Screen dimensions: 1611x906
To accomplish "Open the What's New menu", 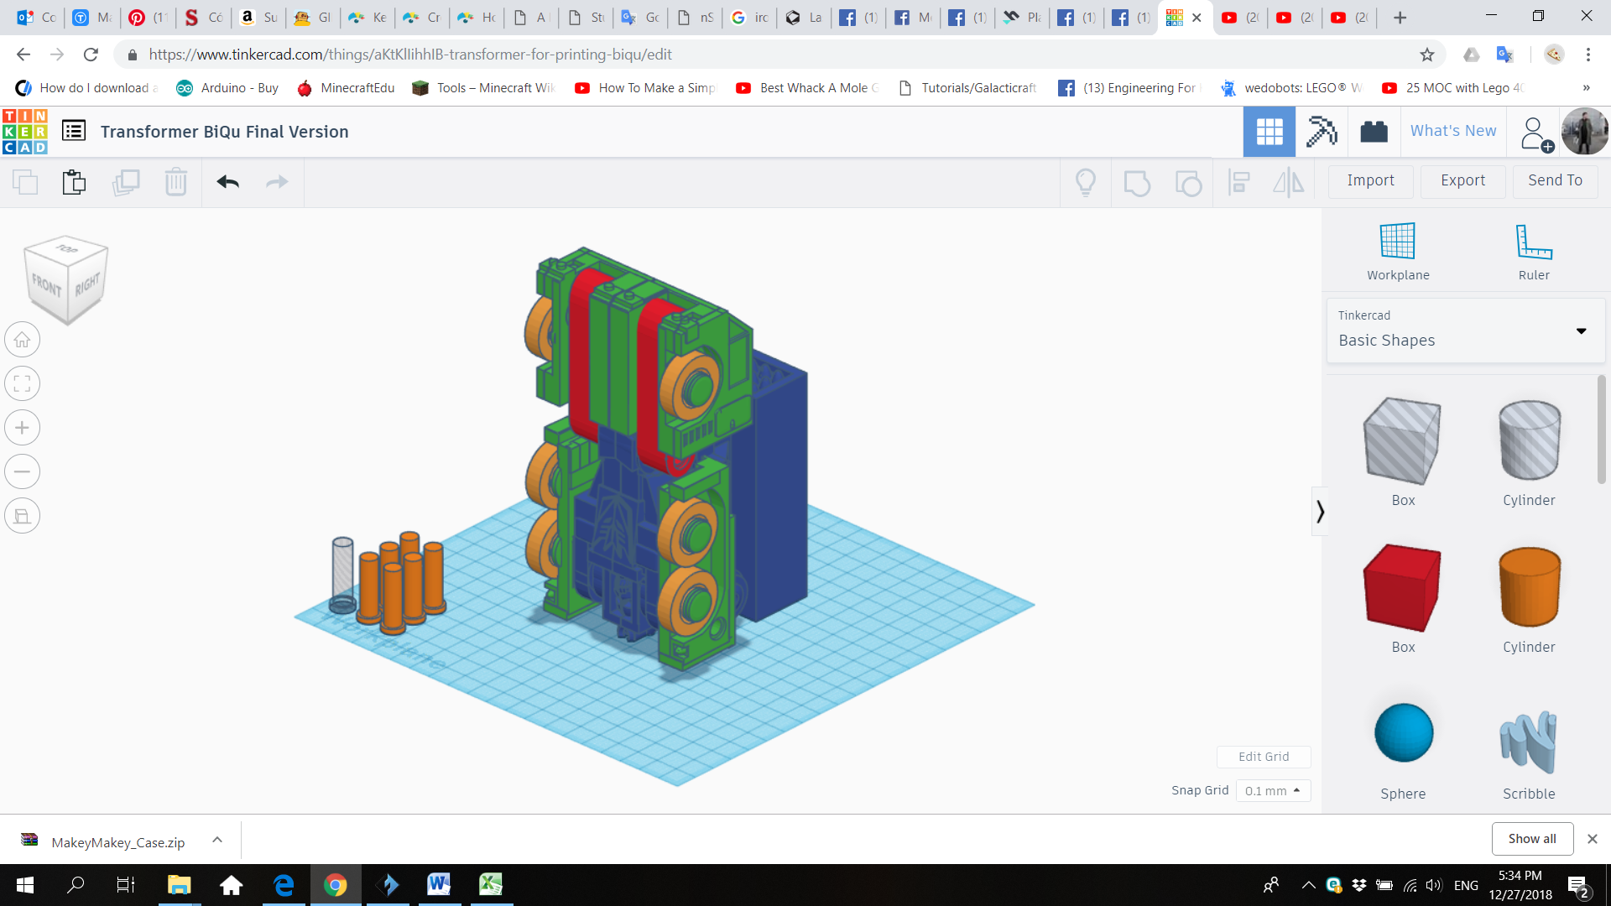I will point(1452,131).
